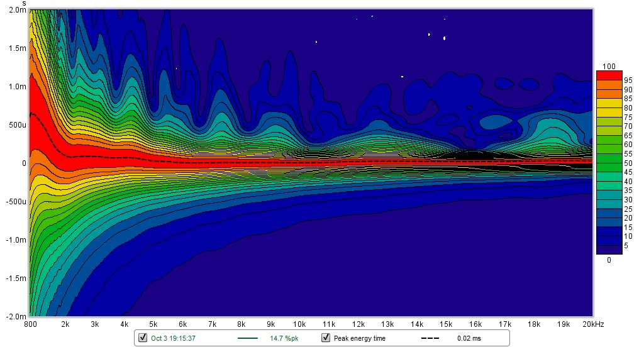
Task: Click the 100 label above the color scale
Action: (x=609, y=67)
